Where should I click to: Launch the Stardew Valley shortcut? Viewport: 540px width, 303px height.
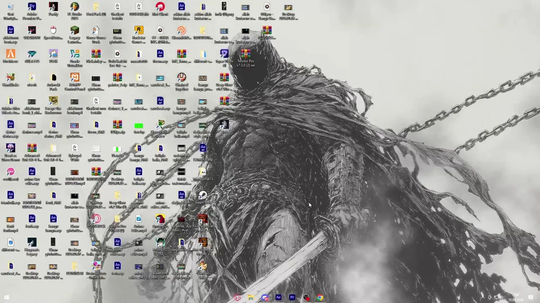(x=203, y=271)
